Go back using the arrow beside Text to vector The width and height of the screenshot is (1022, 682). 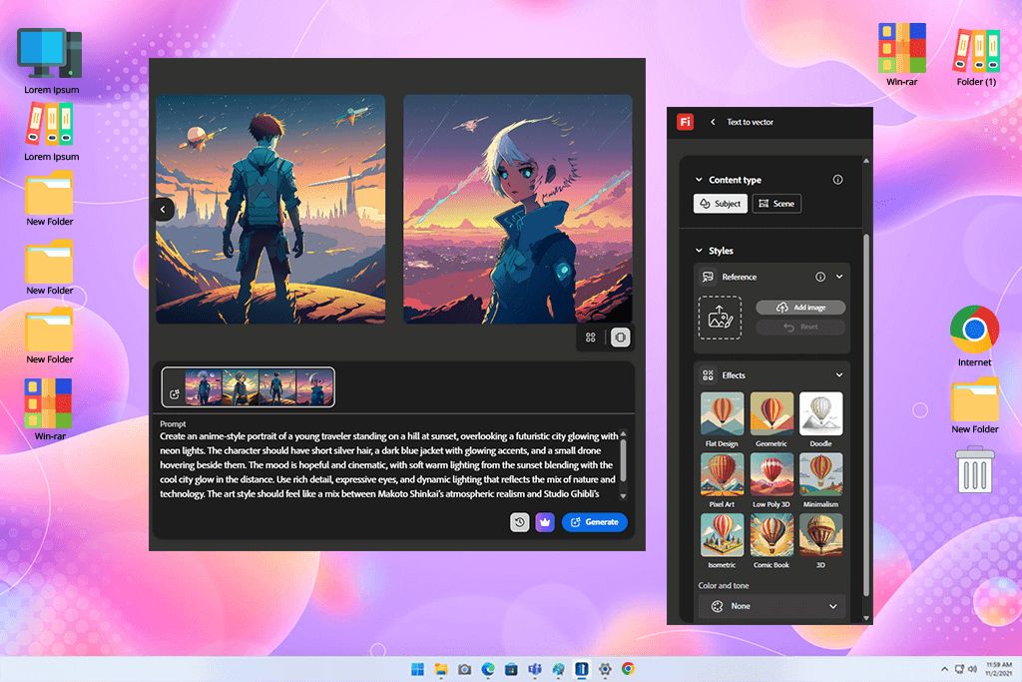713,122
